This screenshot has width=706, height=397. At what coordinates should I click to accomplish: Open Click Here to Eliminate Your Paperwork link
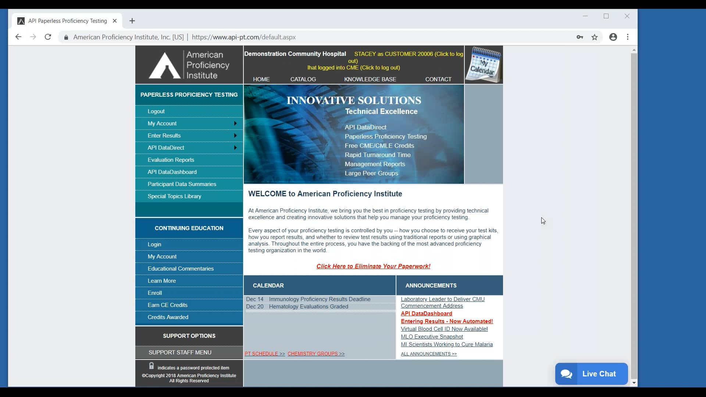[x=373, y=266]
